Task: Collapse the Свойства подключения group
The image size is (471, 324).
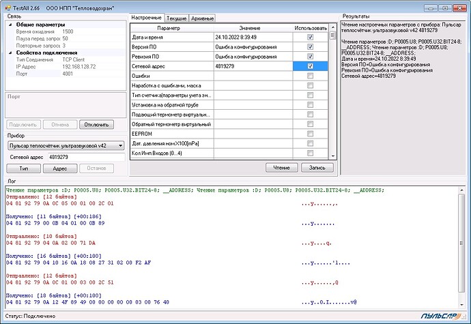Action: 10,53
